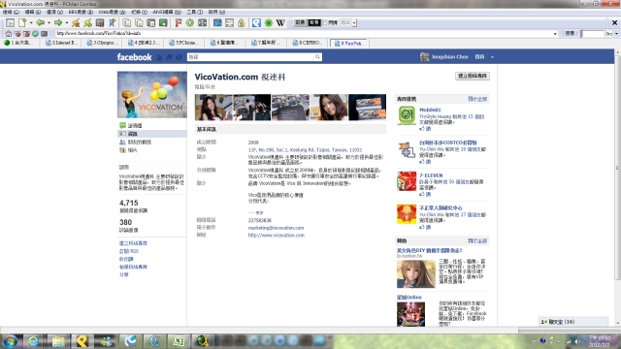Go forward with the green right arrow
The height and width of the screenshot is (349, 621).
[x=58, y=23]
